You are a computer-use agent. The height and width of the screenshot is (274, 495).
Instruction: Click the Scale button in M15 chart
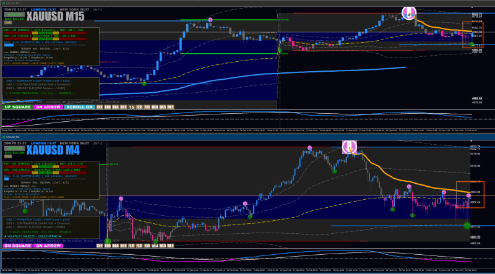(7, 22)
